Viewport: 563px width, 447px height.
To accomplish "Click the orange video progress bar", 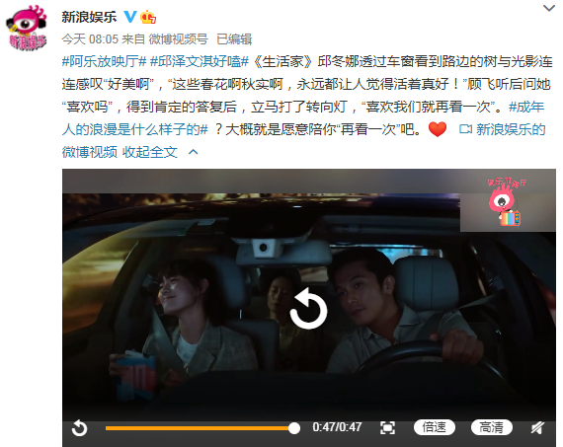I will tap(200, 428).
